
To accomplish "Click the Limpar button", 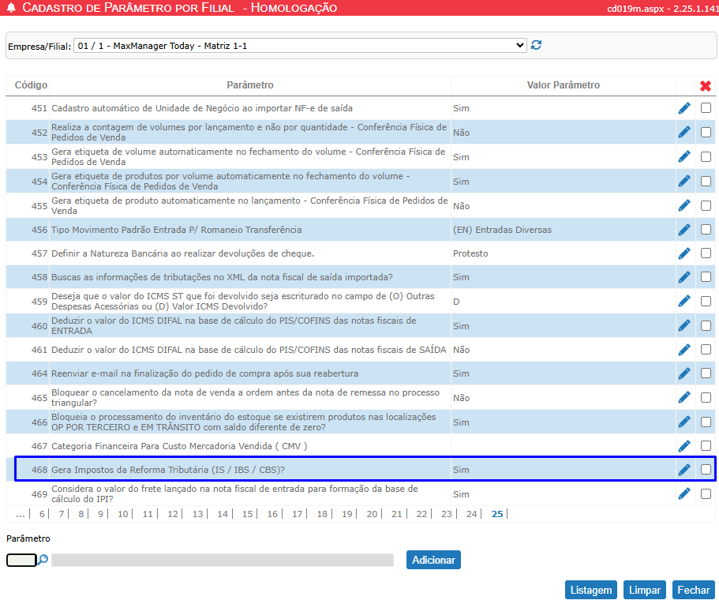I will pos(644,590).
